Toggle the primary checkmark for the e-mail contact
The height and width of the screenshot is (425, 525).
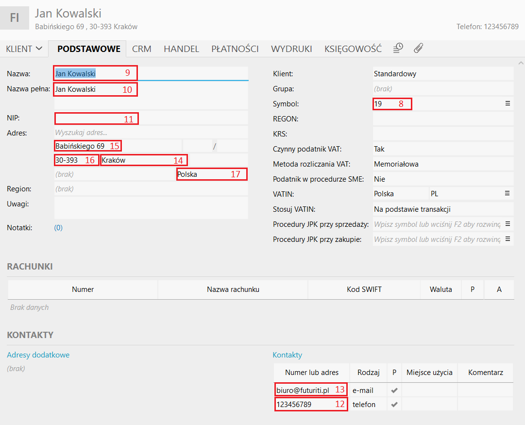[x=394, y=391]
